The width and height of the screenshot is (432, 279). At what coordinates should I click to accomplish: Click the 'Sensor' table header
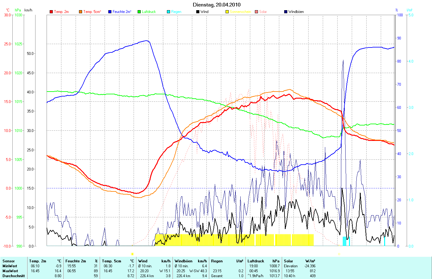(9, 261)
